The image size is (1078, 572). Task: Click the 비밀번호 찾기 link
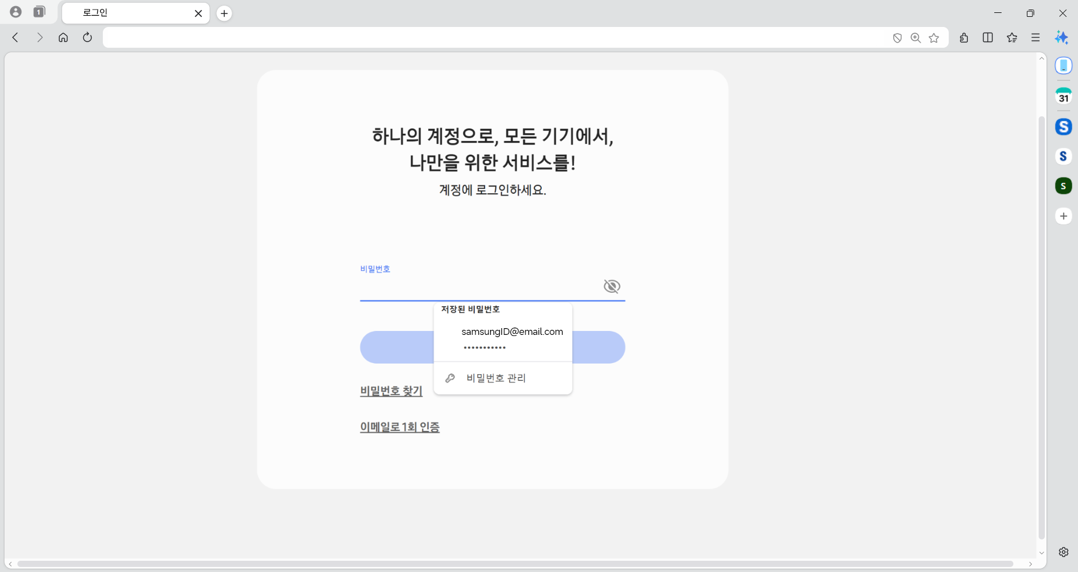(391, 391)
